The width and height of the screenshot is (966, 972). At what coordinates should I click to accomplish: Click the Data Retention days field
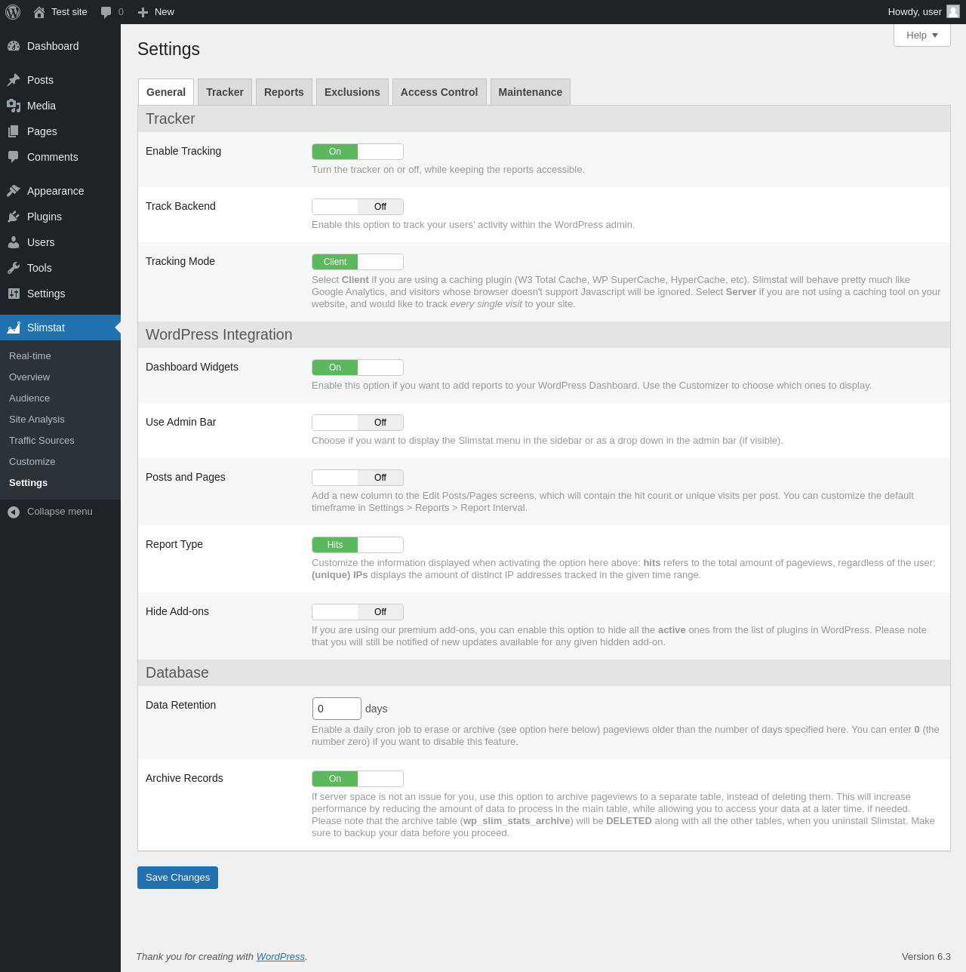coord(337,709)
